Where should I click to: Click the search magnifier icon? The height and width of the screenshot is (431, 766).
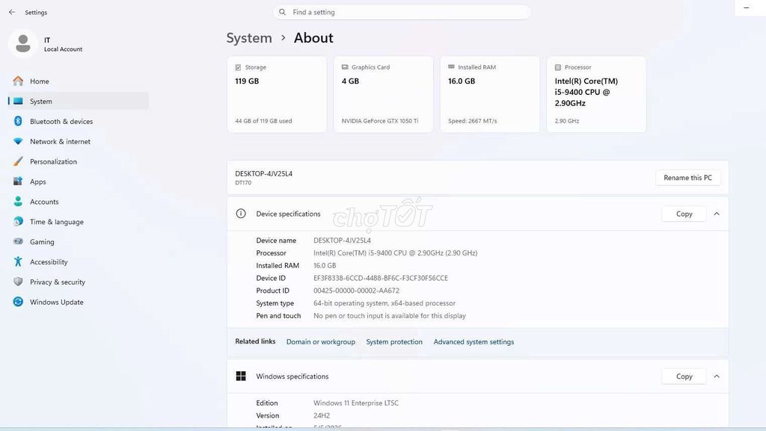coord(282,12)
